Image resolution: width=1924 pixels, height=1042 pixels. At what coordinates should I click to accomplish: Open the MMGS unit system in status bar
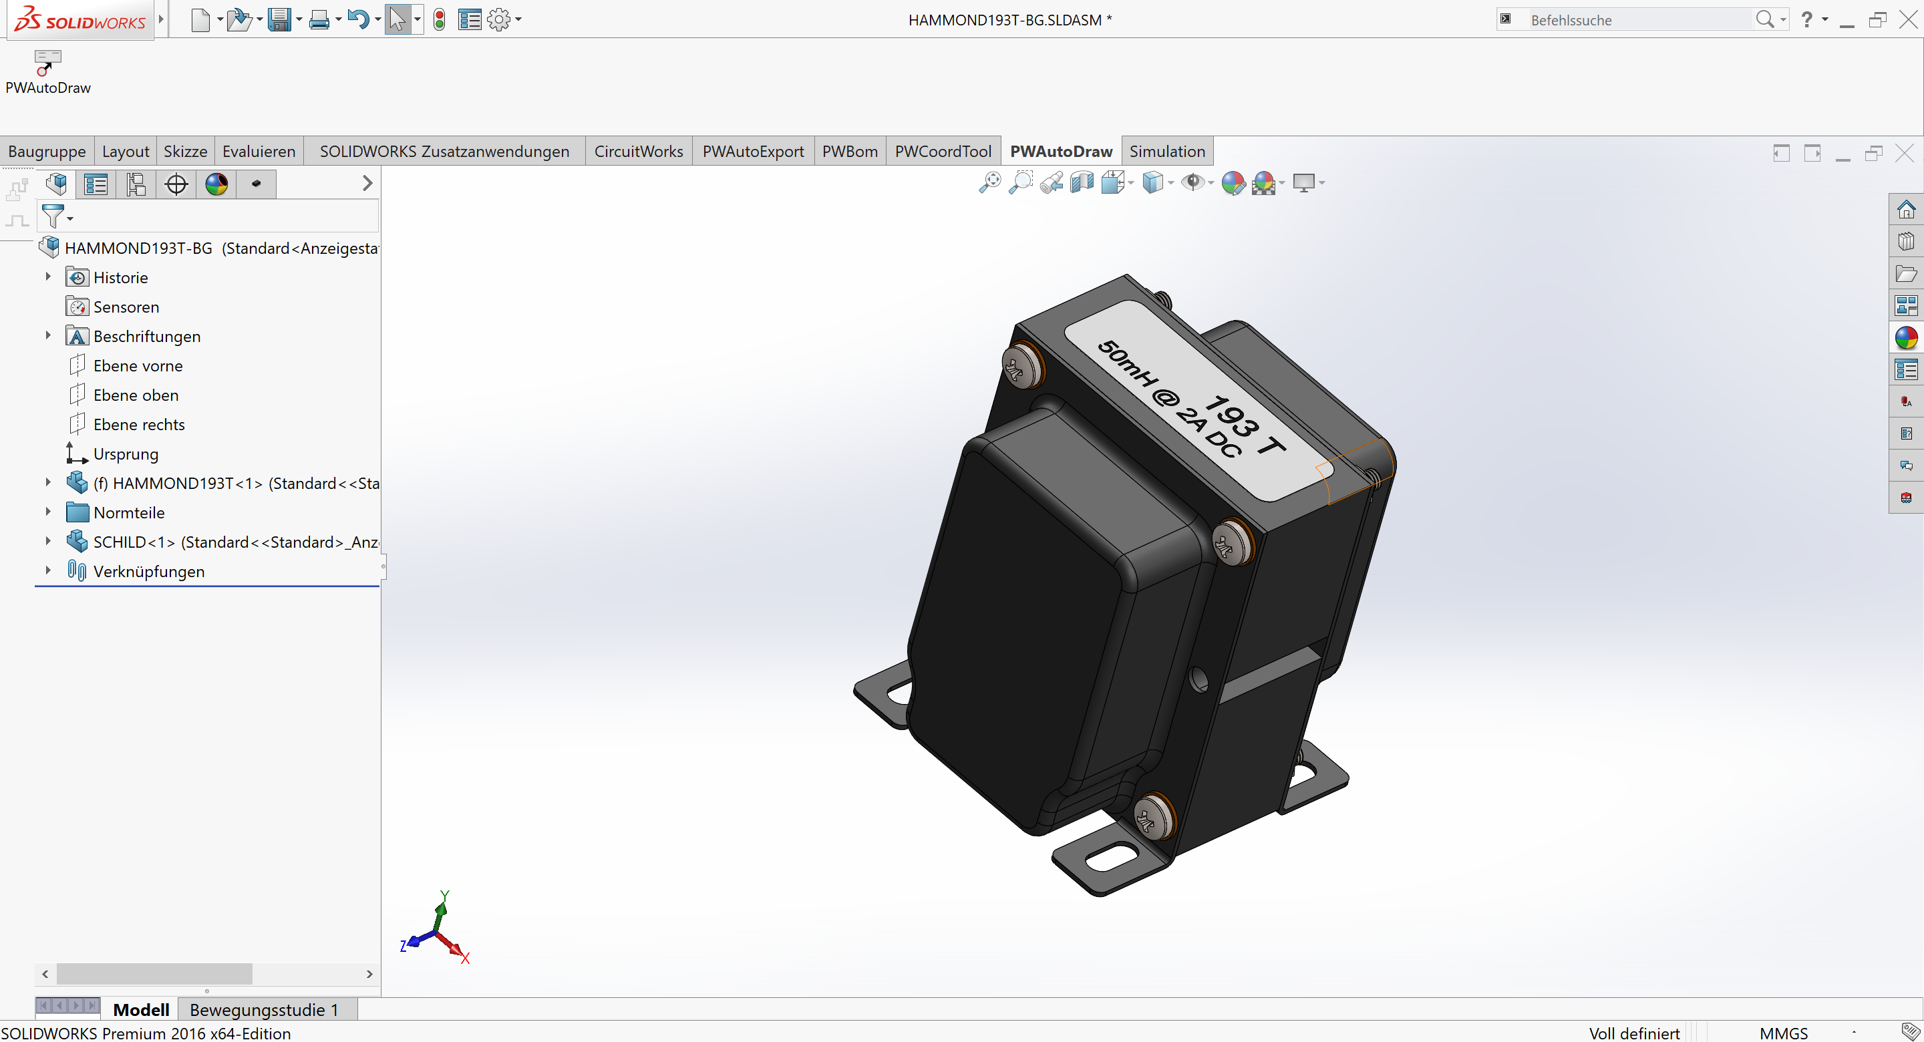click(1784, 1033)
